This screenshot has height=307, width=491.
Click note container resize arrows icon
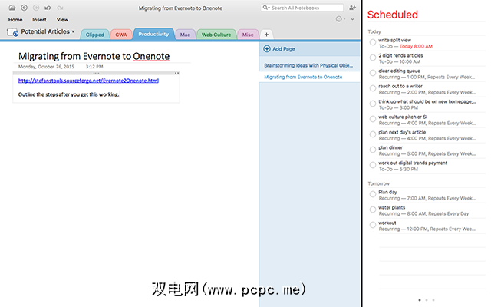click(x=177, y=73)
